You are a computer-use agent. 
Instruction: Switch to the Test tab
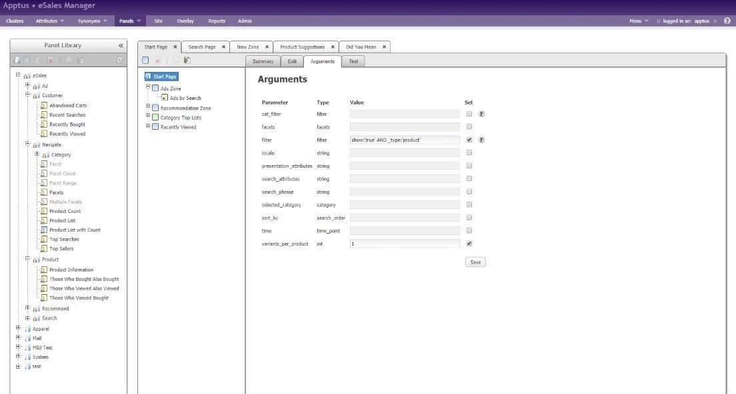pyautogui.click(x=353, y=61)
